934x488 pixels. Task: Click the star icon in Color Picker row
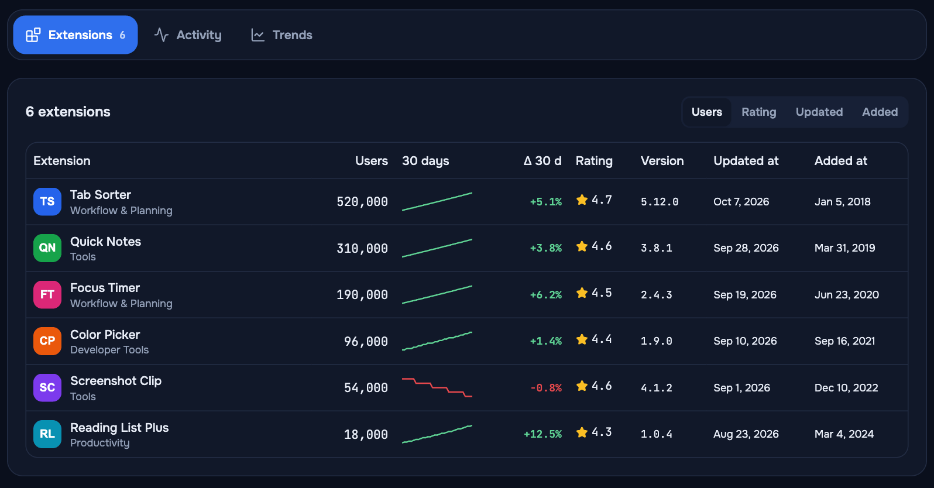[582, 339]
